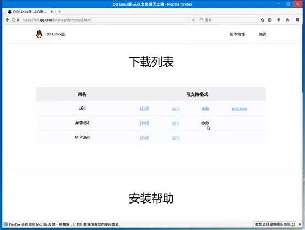Click the ARM64 architecture cell
305x230 pixels.
pos(82,123)
